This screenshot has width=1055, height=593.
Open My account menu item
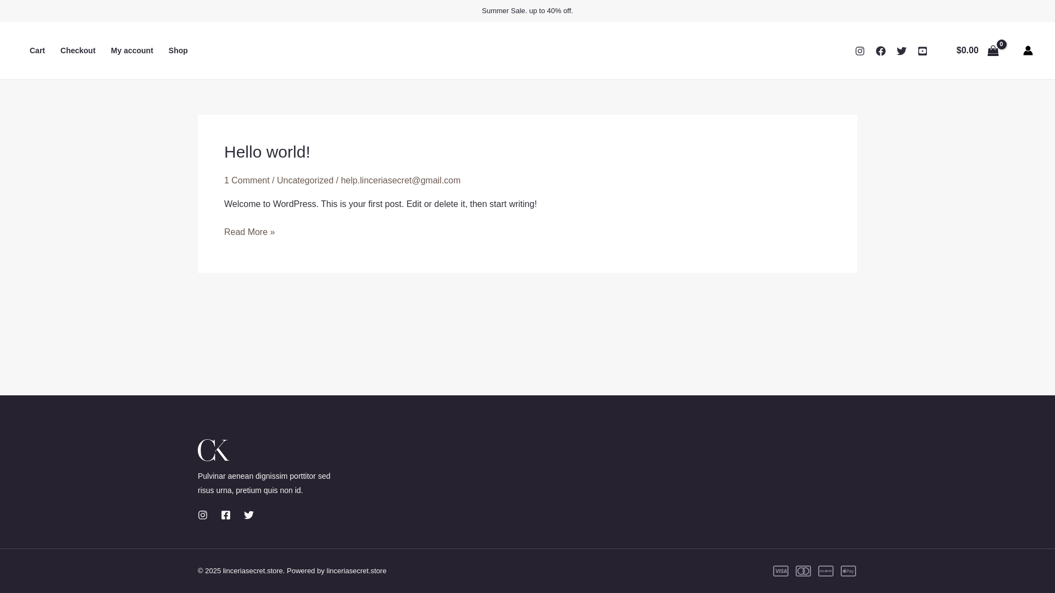click(x=132, y=51)
